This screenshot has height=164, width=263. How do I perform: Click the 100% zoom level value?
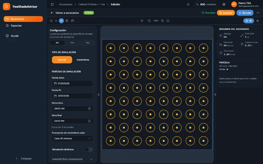click(x=156, y=21)
